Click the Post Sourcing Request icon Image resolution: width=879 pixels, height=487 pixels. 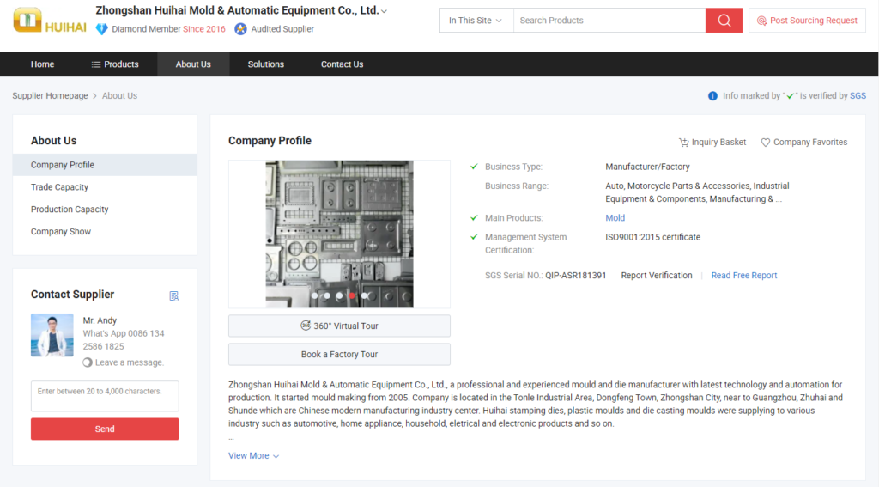(x=761, y=21)
